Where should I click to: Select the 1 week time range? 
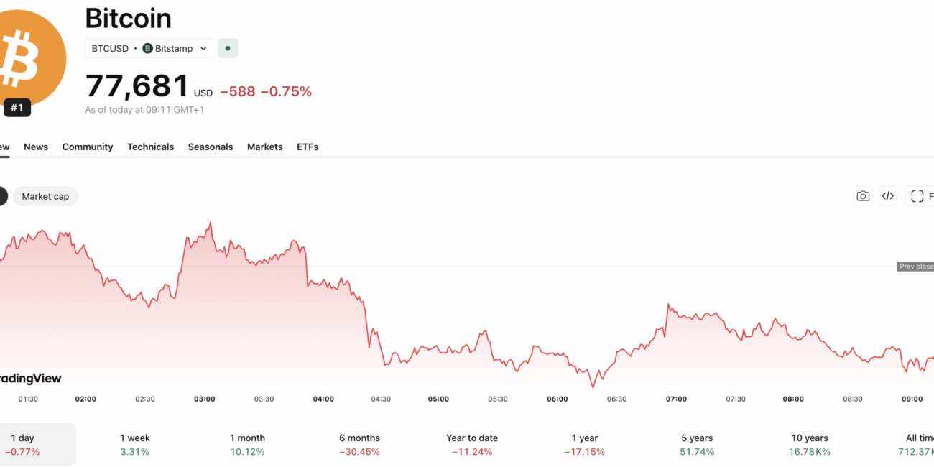(135, 444)
